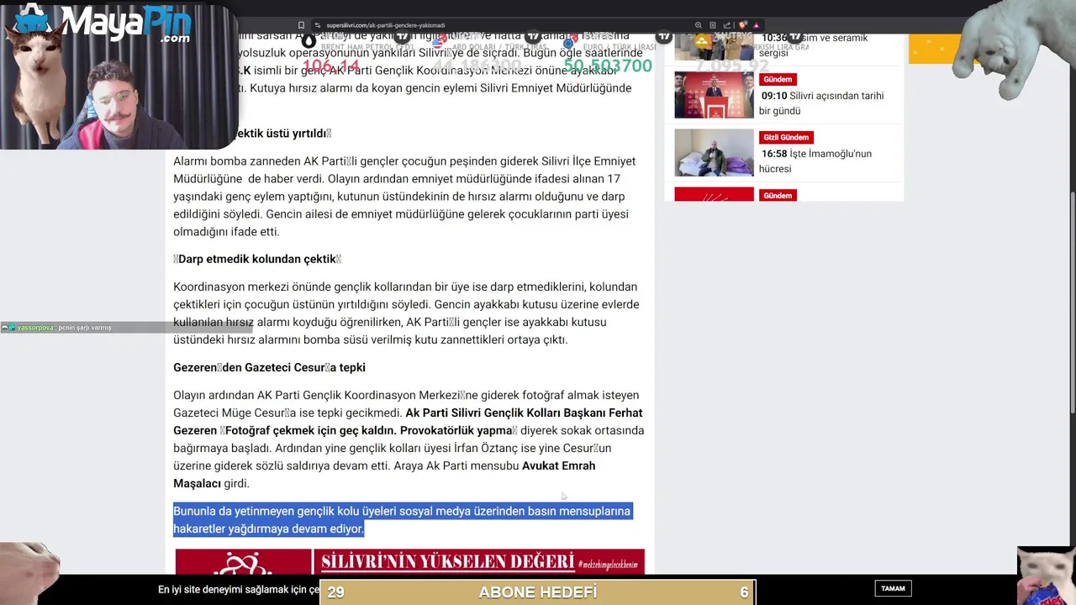
Task: Click the subheading 'Darp etmedik kolundan çektik'
Action: coord(257,259)
